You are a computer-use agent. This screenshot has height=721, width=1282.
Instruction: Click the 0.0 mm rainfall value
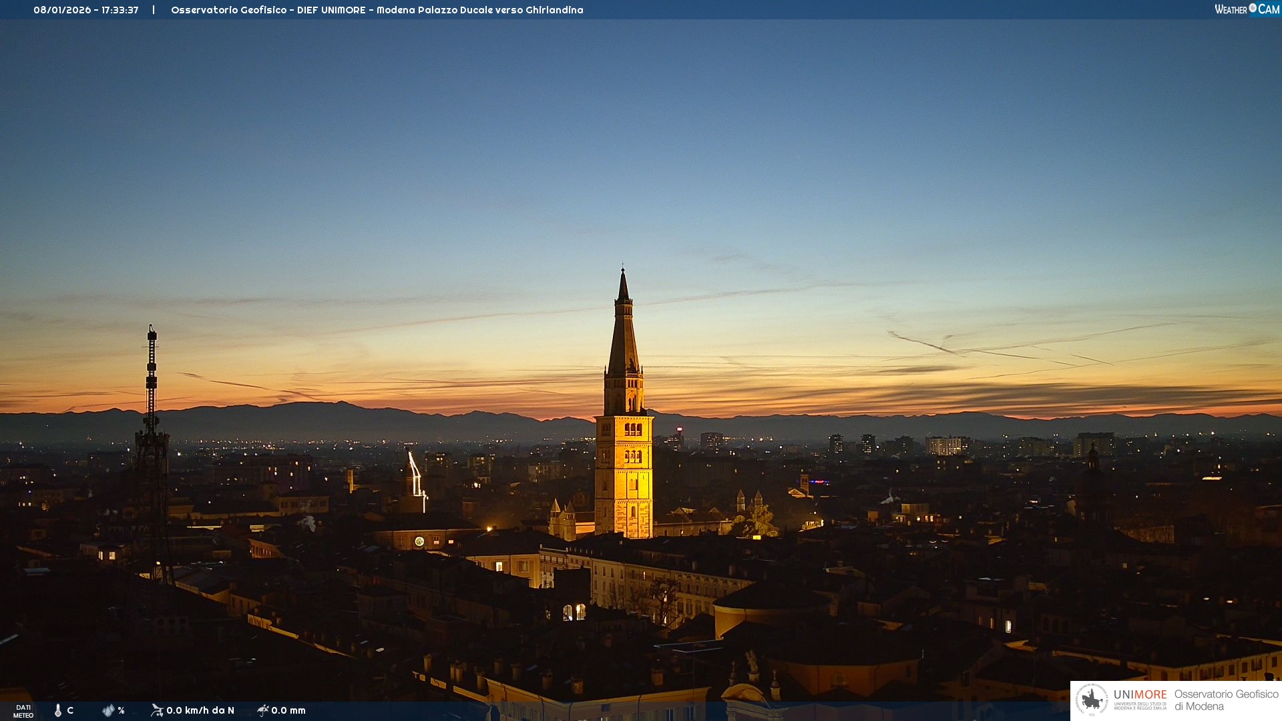coord(288,710)
